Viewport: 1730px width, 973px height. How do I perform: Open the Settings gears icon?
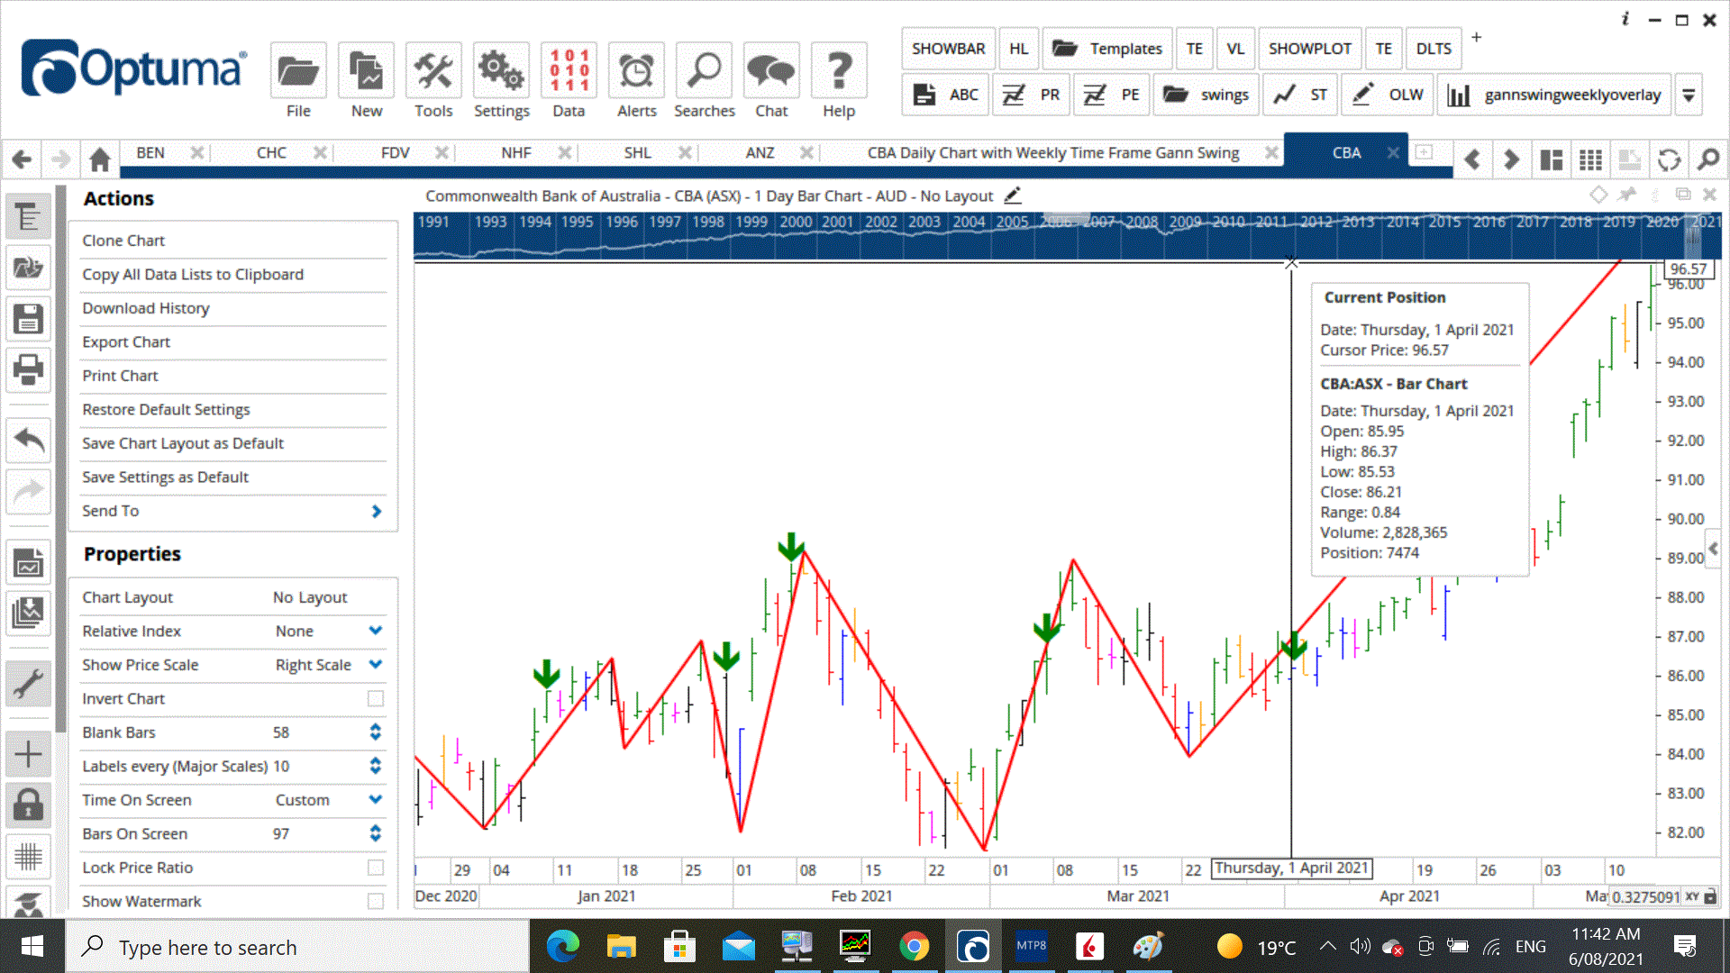(x=501, y=70)
